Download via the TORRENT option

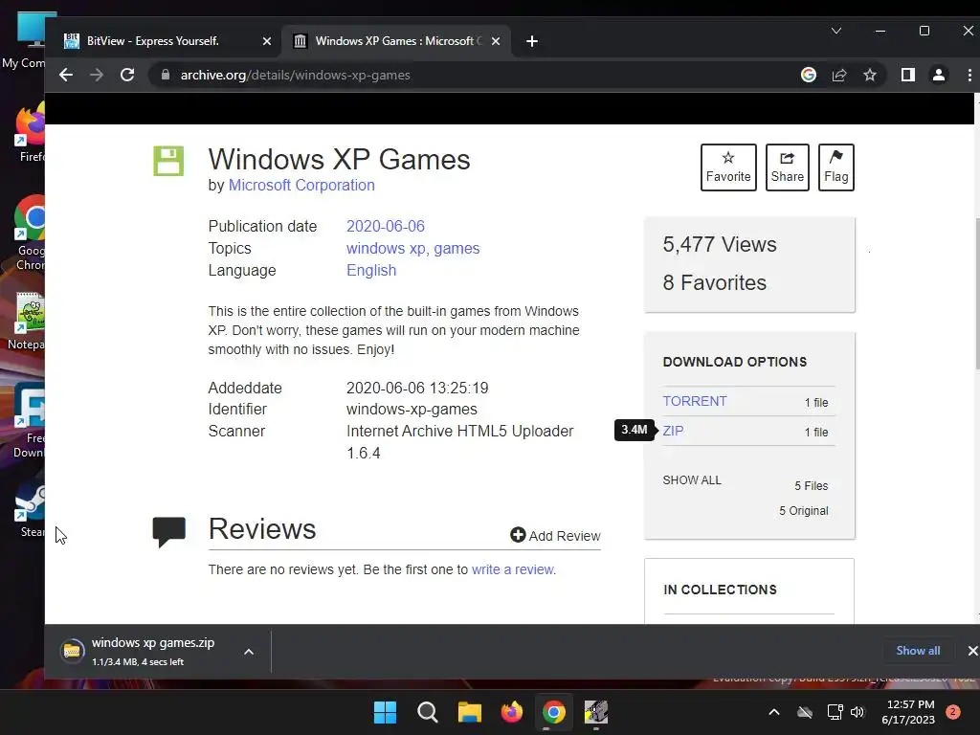[x=695, y=401]
